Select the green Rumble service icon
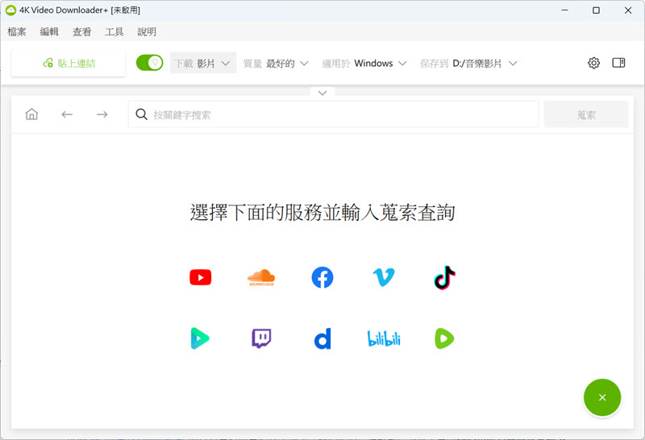 (444, 338)
